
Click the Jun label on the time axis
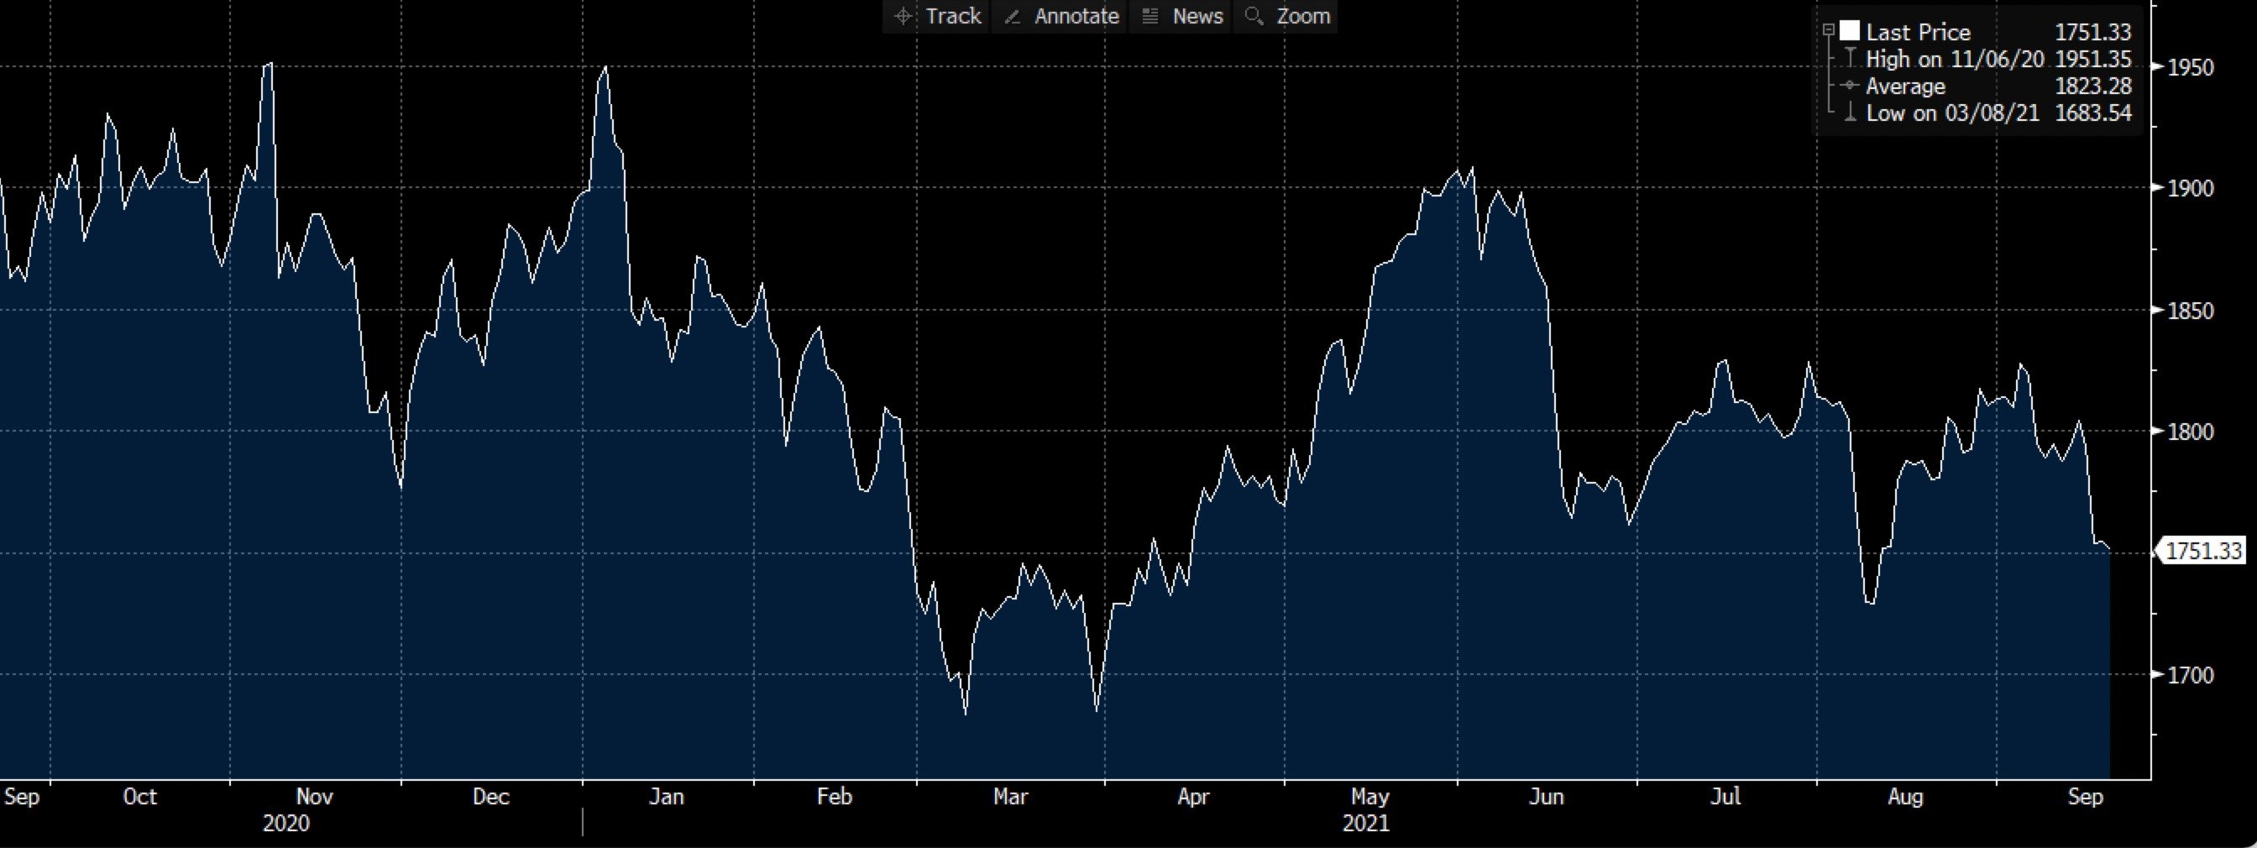pyautogui.click(x=1546, y=797)
